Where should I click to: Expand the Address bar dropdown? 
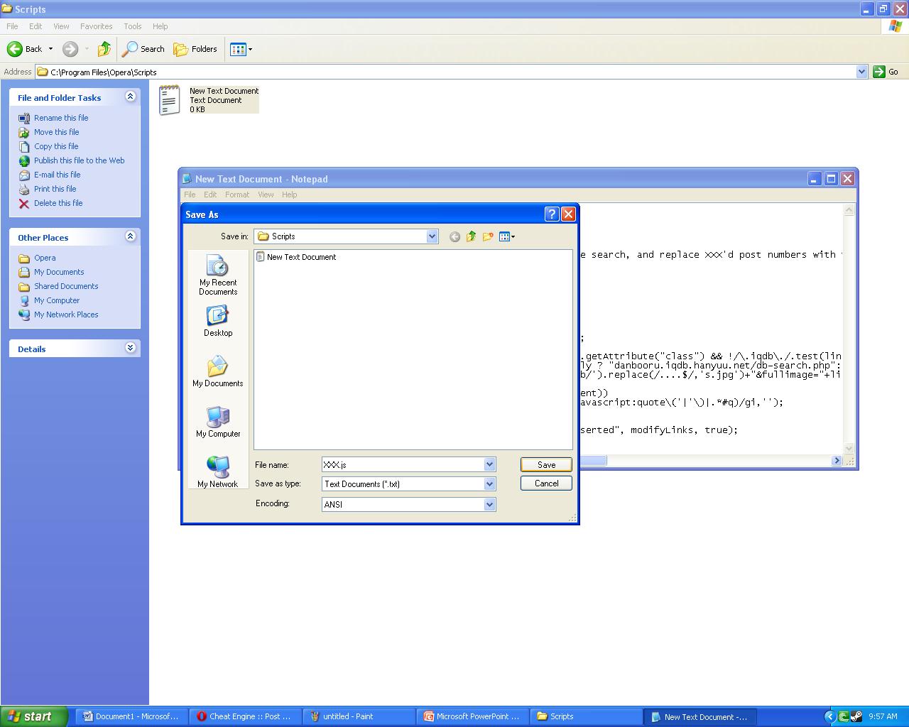tap(861, 72)
